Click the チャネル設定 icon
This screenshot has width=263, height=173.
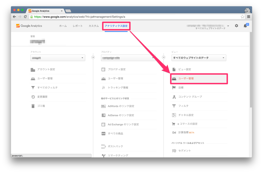pyautogui.click(x=174, y=115)
